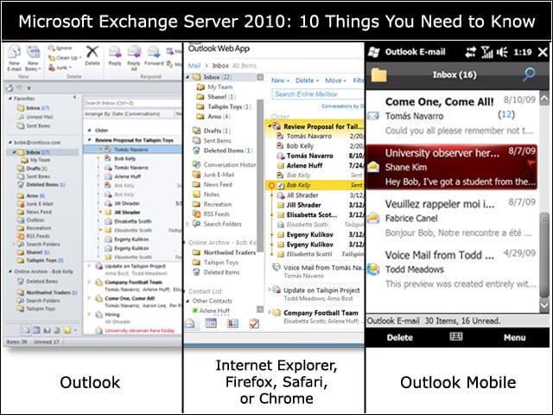Expand Update on Tailspin Project conversation in Web App

270,290
